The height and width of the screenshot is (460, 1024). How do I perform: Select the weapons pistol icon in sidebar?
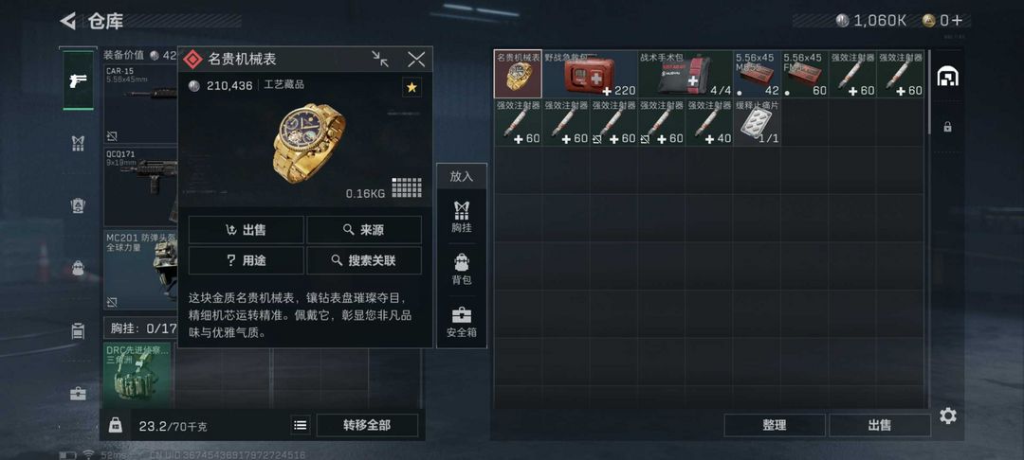point(78,80)
